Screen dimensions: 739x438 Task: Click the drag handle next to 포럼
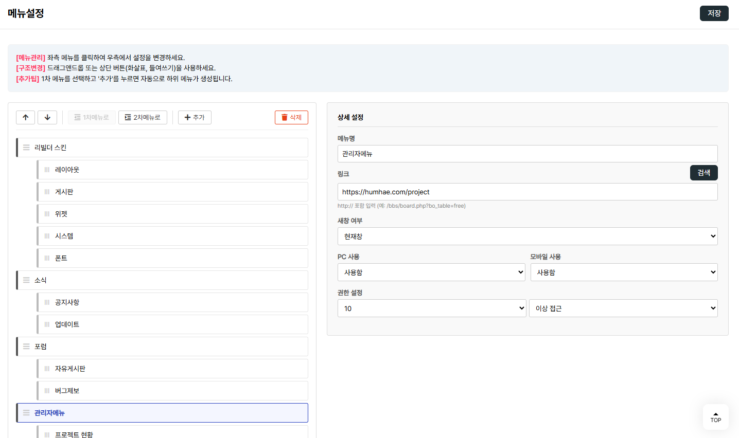[26, 346]
